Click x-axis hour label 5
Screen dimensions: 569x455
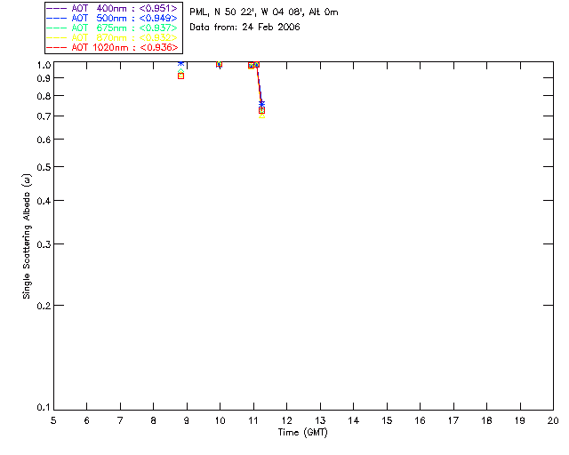click(53, 420)
